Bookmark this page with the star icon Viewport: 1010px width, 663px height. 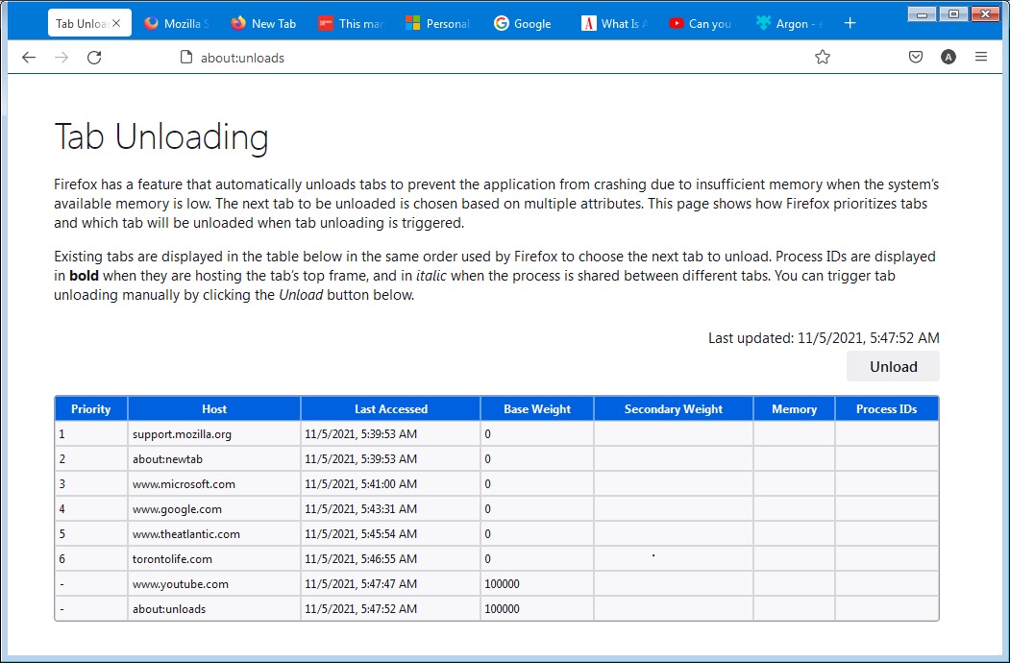tap(822, 58)
